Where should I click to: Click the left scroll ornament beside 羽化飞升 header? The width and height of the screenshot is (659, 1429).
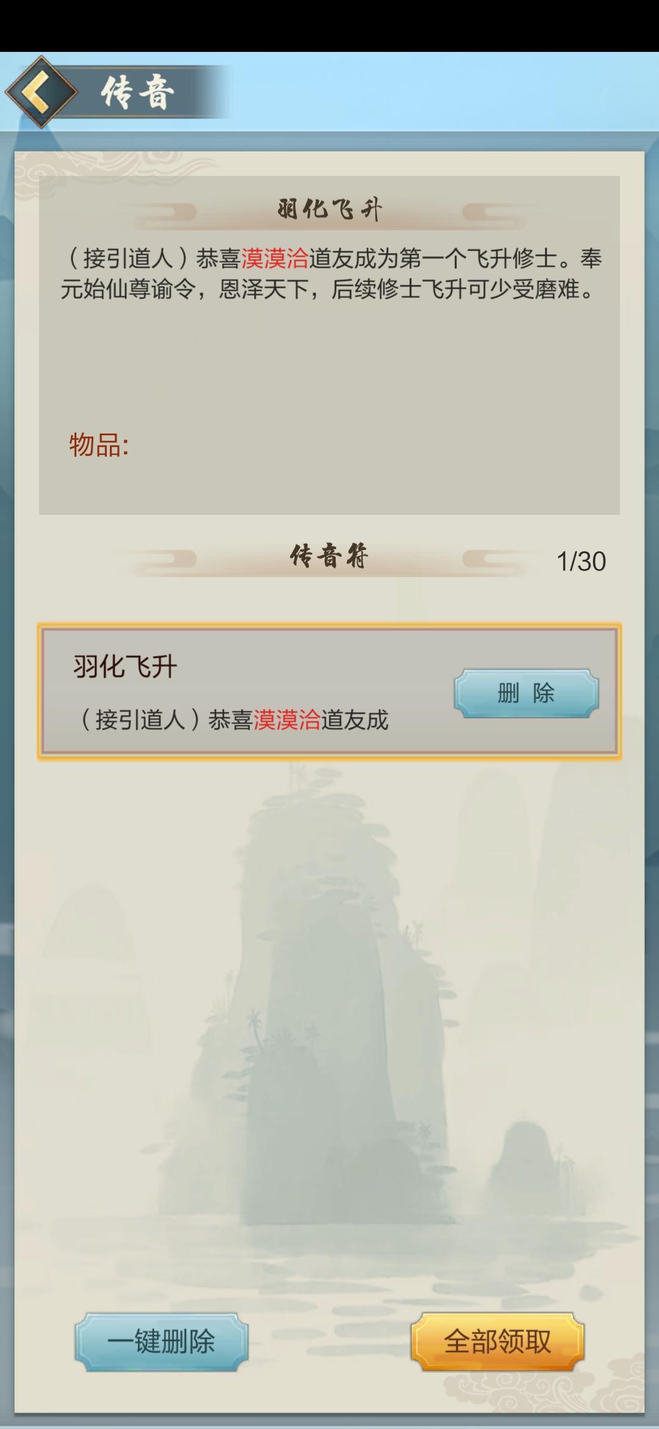164,213
